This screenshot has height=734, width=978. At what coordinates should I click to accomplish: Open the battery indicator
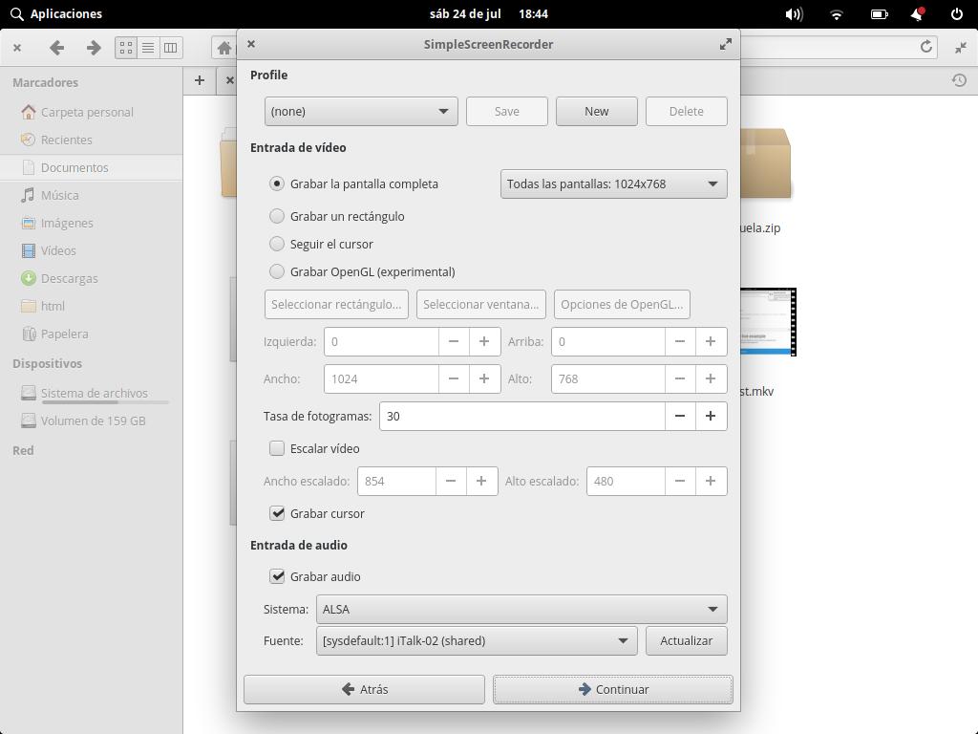coord(880,13)
